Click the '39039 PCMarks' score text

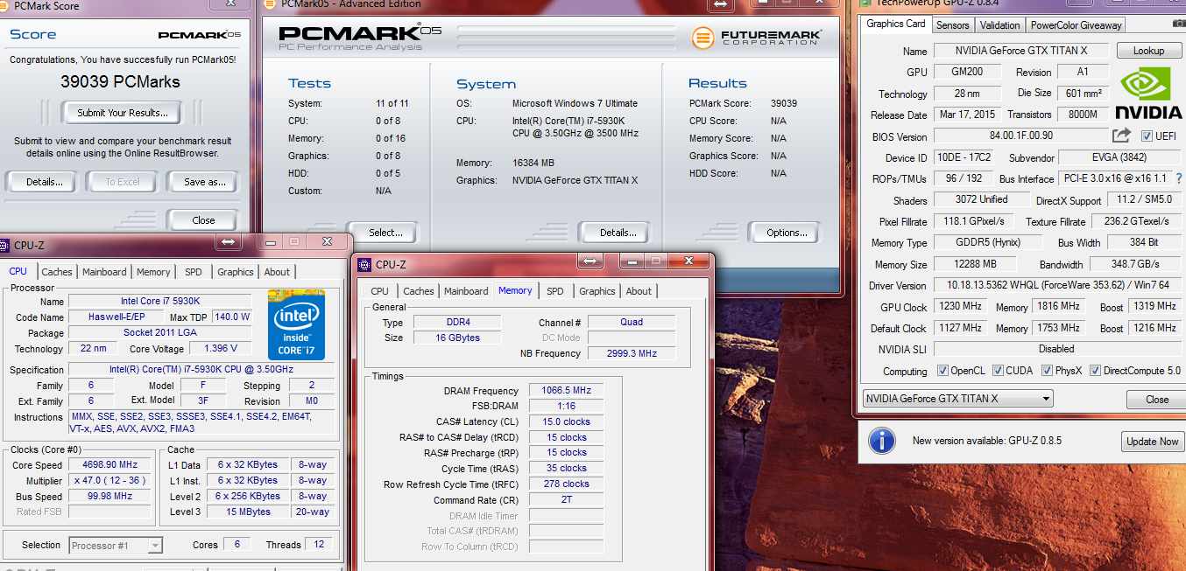(120, 81)
